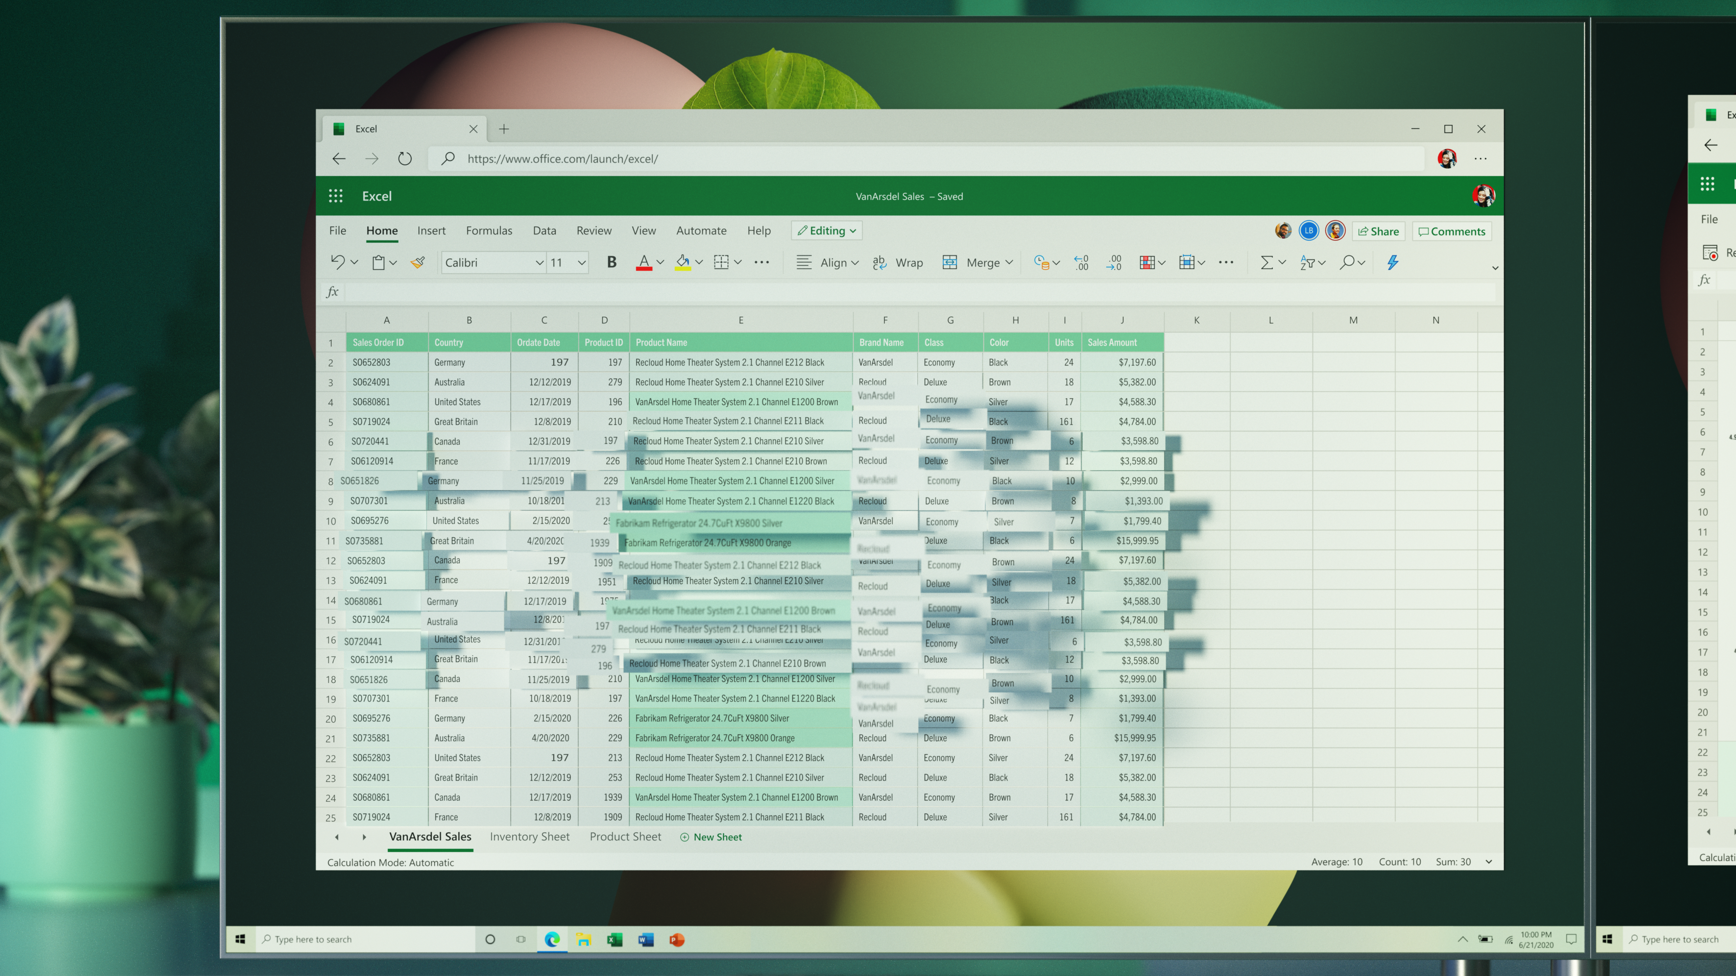
Task: Open the Product Sheet tab
Action: point(625,836)
